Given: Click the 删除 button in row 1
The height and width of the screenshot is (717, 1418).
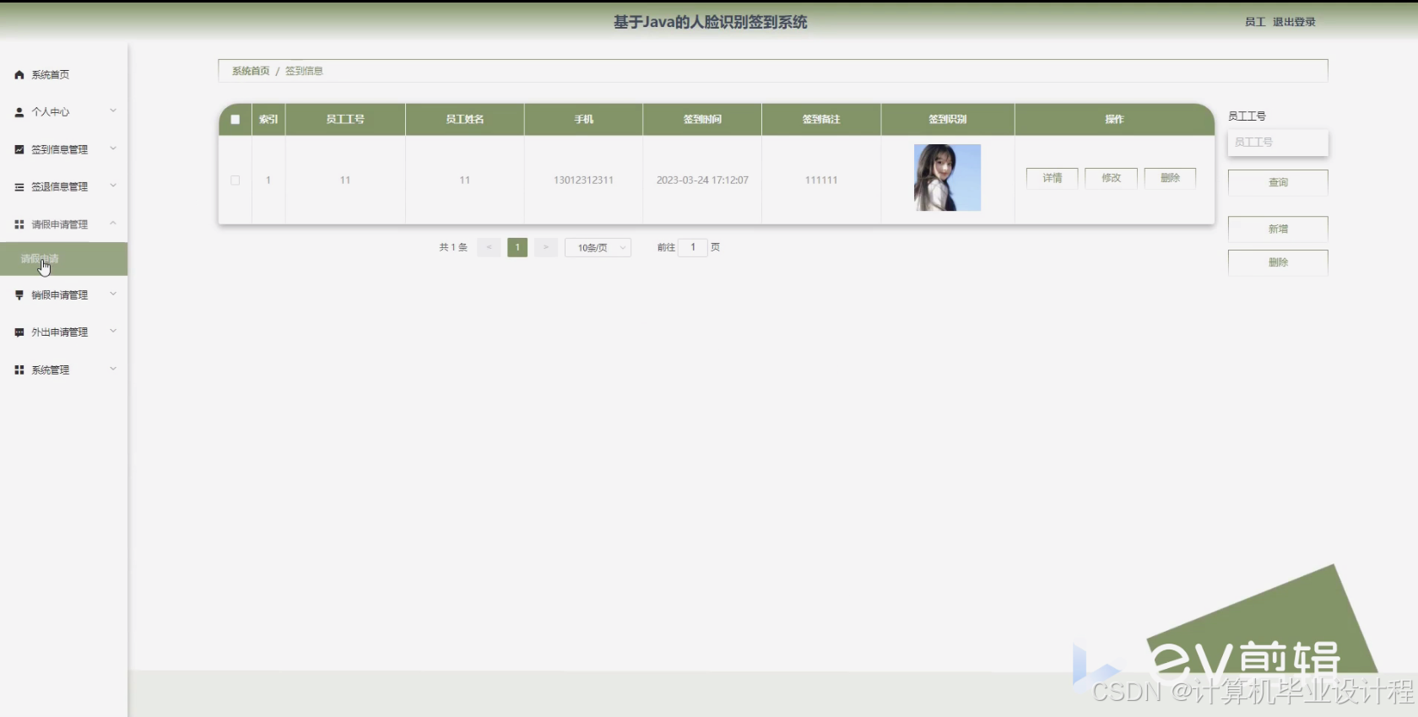Looking at the screenshot, I should [x=1171, y=178].
